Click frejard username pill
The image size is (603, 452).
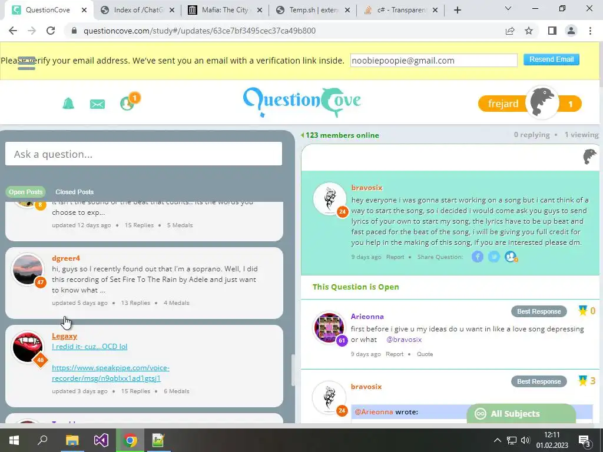[503, 104]
